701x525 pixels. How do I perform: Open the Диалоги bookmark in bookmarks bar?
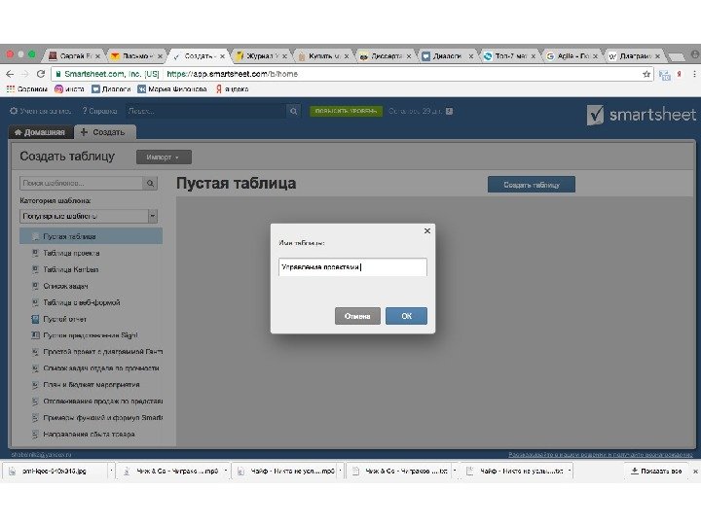point(111,89)
